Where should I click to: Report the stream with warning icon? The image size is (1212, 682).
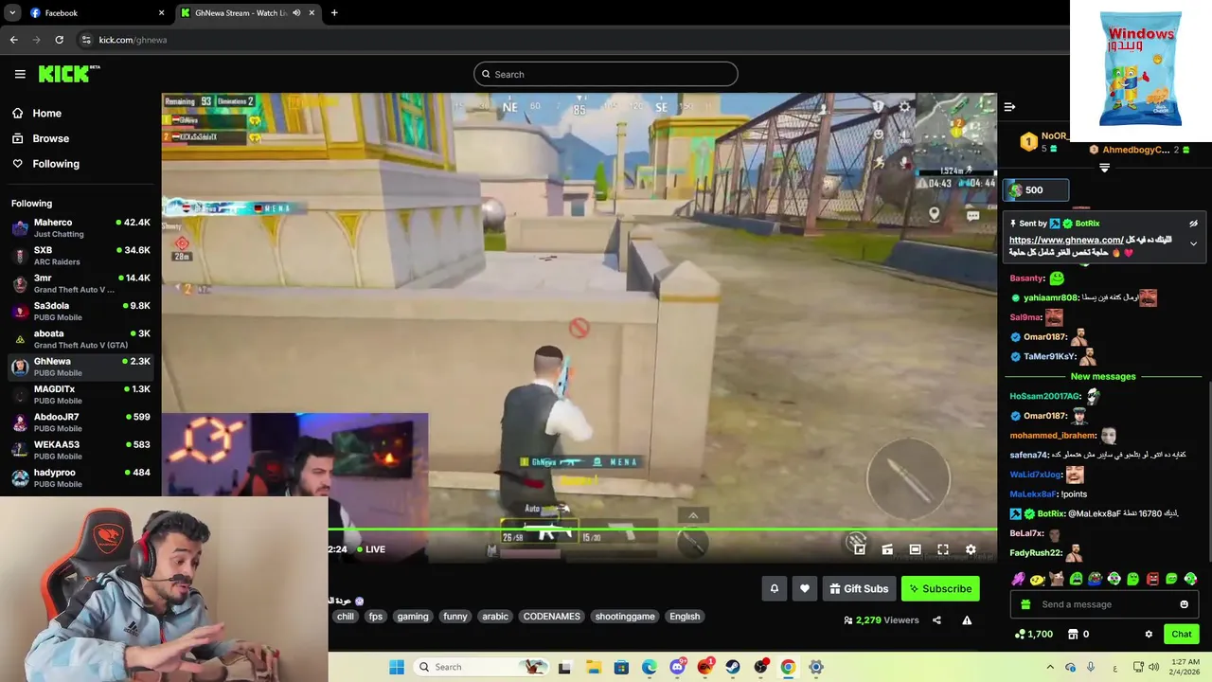pyautogui.click(x=967, y=620)
